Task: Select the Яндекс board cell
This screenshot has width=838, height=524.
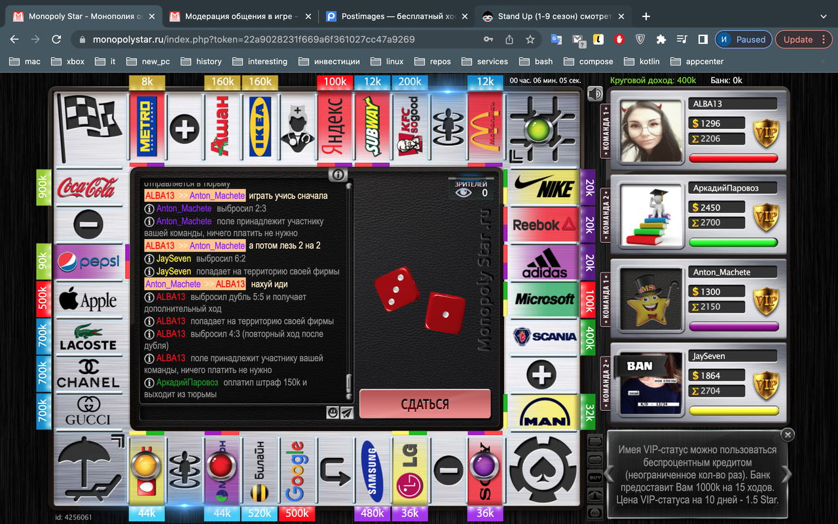Action: [x=335, y=127]
